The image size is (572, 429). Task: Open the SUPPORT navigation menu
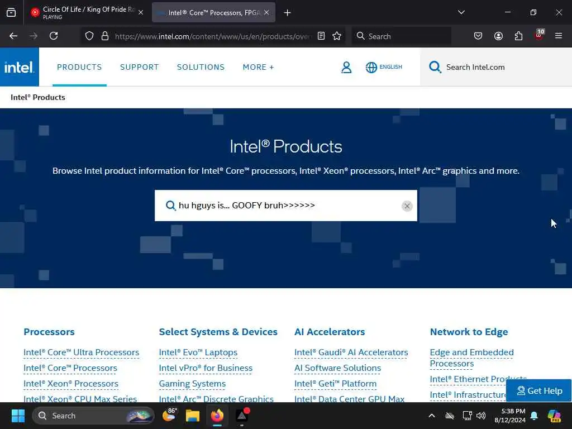tap(139, 67)
